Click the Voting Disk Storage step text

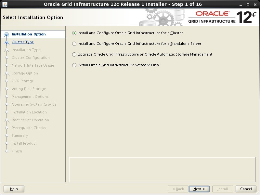(29, 89)
